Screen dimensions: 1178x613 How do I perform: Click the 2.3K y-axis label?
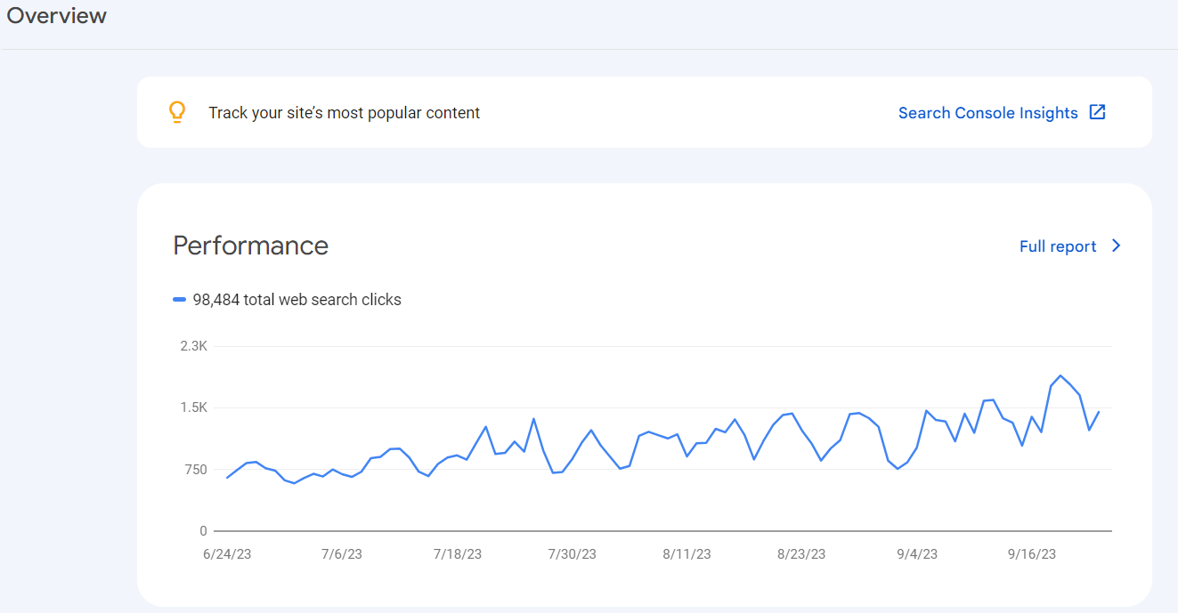(195, 345)
